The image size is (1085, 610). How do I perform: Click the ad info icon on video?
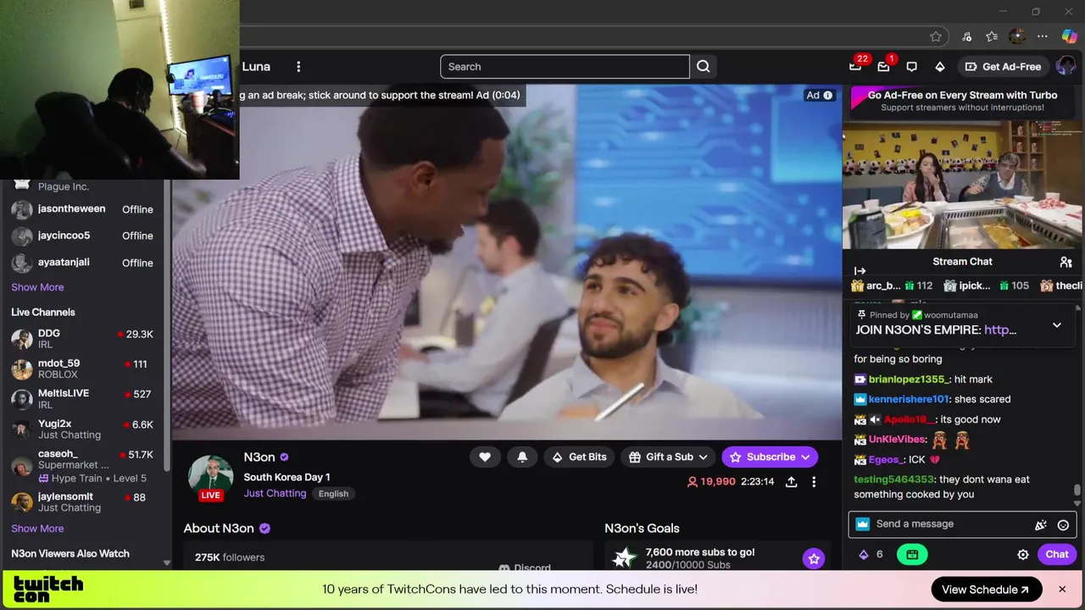pyautogui.click(x=828, y=95)
